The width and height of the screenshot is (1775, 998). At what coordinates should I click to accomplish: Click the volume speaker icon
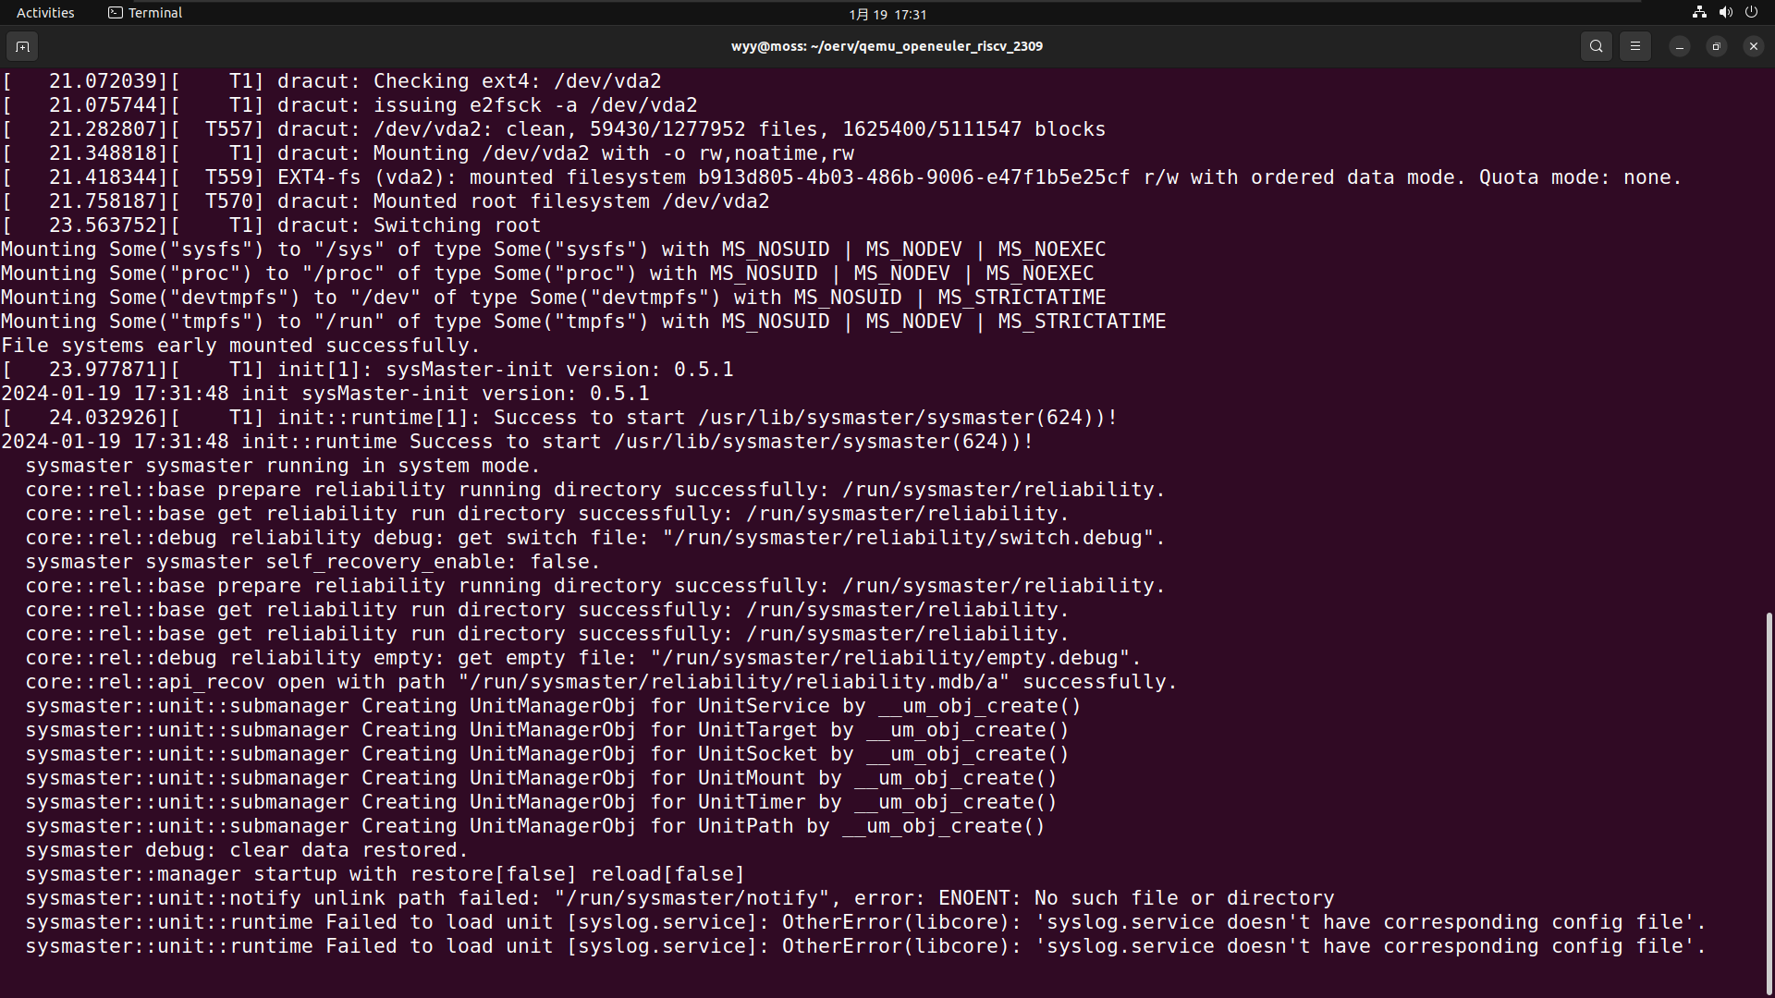[1725, 13]
